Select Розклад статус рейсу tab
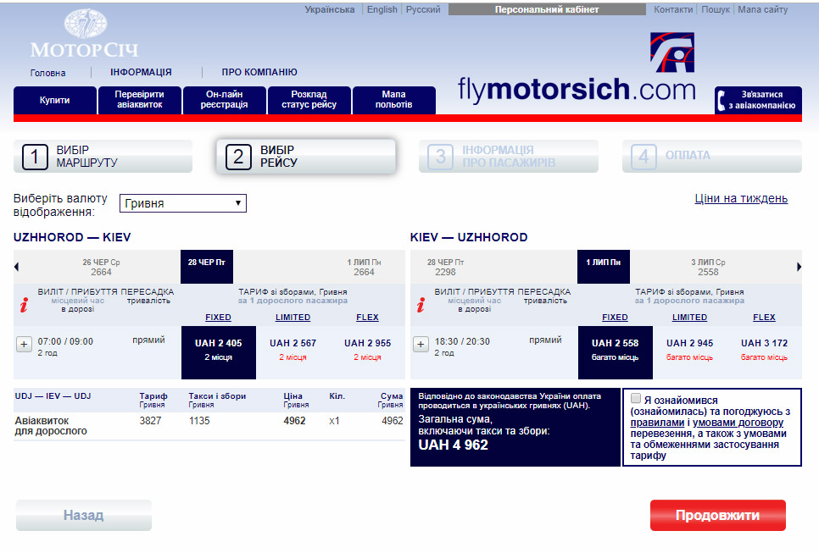This screenshot has height=553, width=819. point(309,100)
